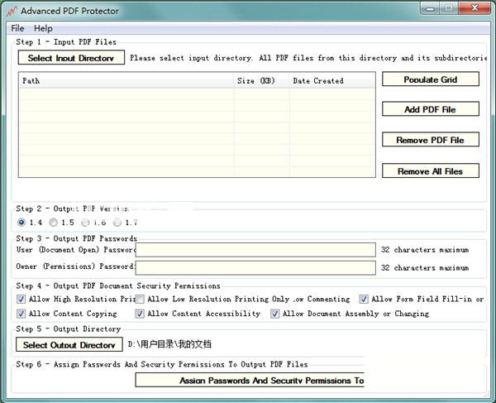Click the Select Input Directory button
496x403 pixels.
71,58
